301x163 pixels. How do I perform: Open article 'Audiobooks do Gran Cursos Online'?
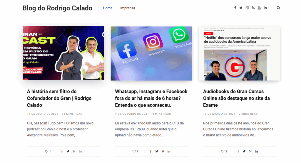point(236,98)
